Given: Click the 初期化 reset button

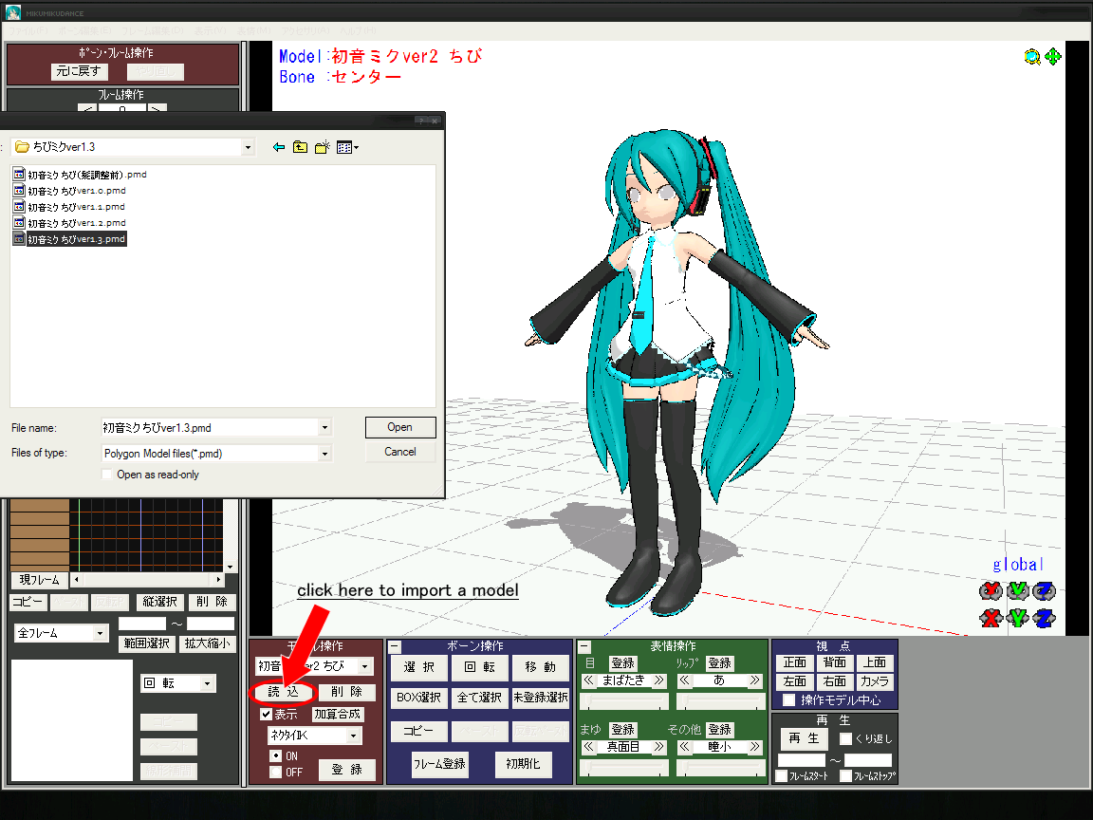Looking at the screenshot, I should pyautogui.click(x=523, y=764).
